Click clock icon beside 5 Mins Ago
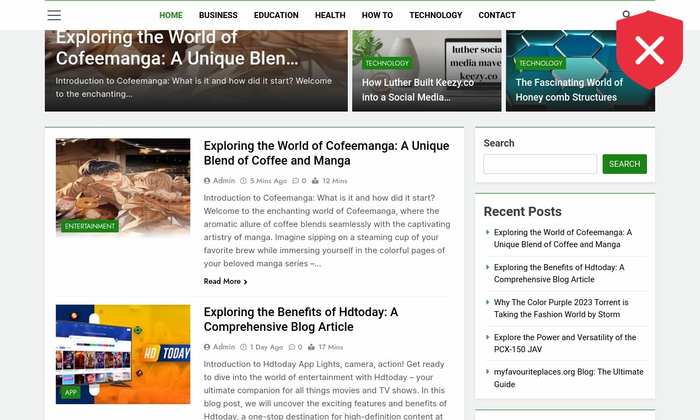This screenshot has height=420, width=700. click(x=243, y=181)
